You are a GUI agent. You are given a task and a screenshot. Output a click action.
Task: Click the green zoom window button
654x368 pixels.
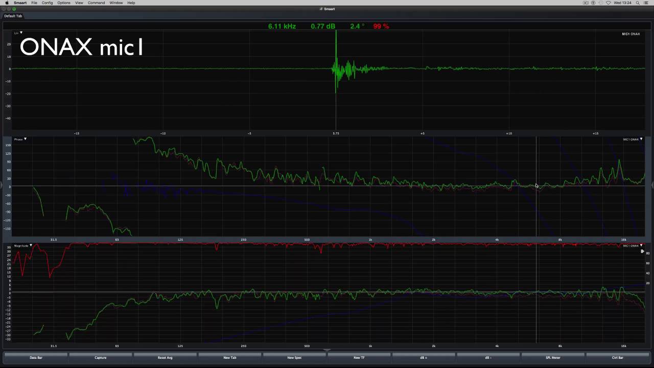click(14, 9)
